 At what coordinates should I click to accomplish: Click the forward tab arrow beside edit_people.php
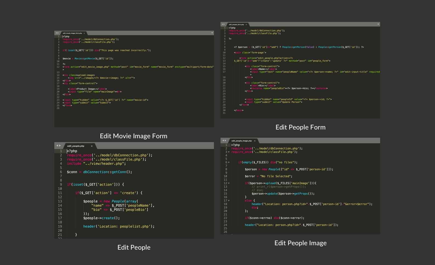coord(60,146)
